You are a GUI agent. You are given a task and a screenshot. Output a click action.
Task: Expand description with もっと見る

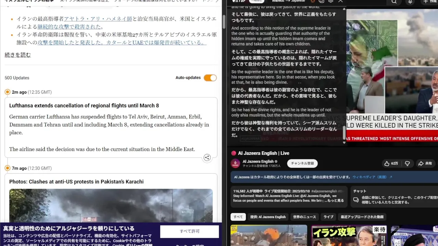tap(335, 201)
